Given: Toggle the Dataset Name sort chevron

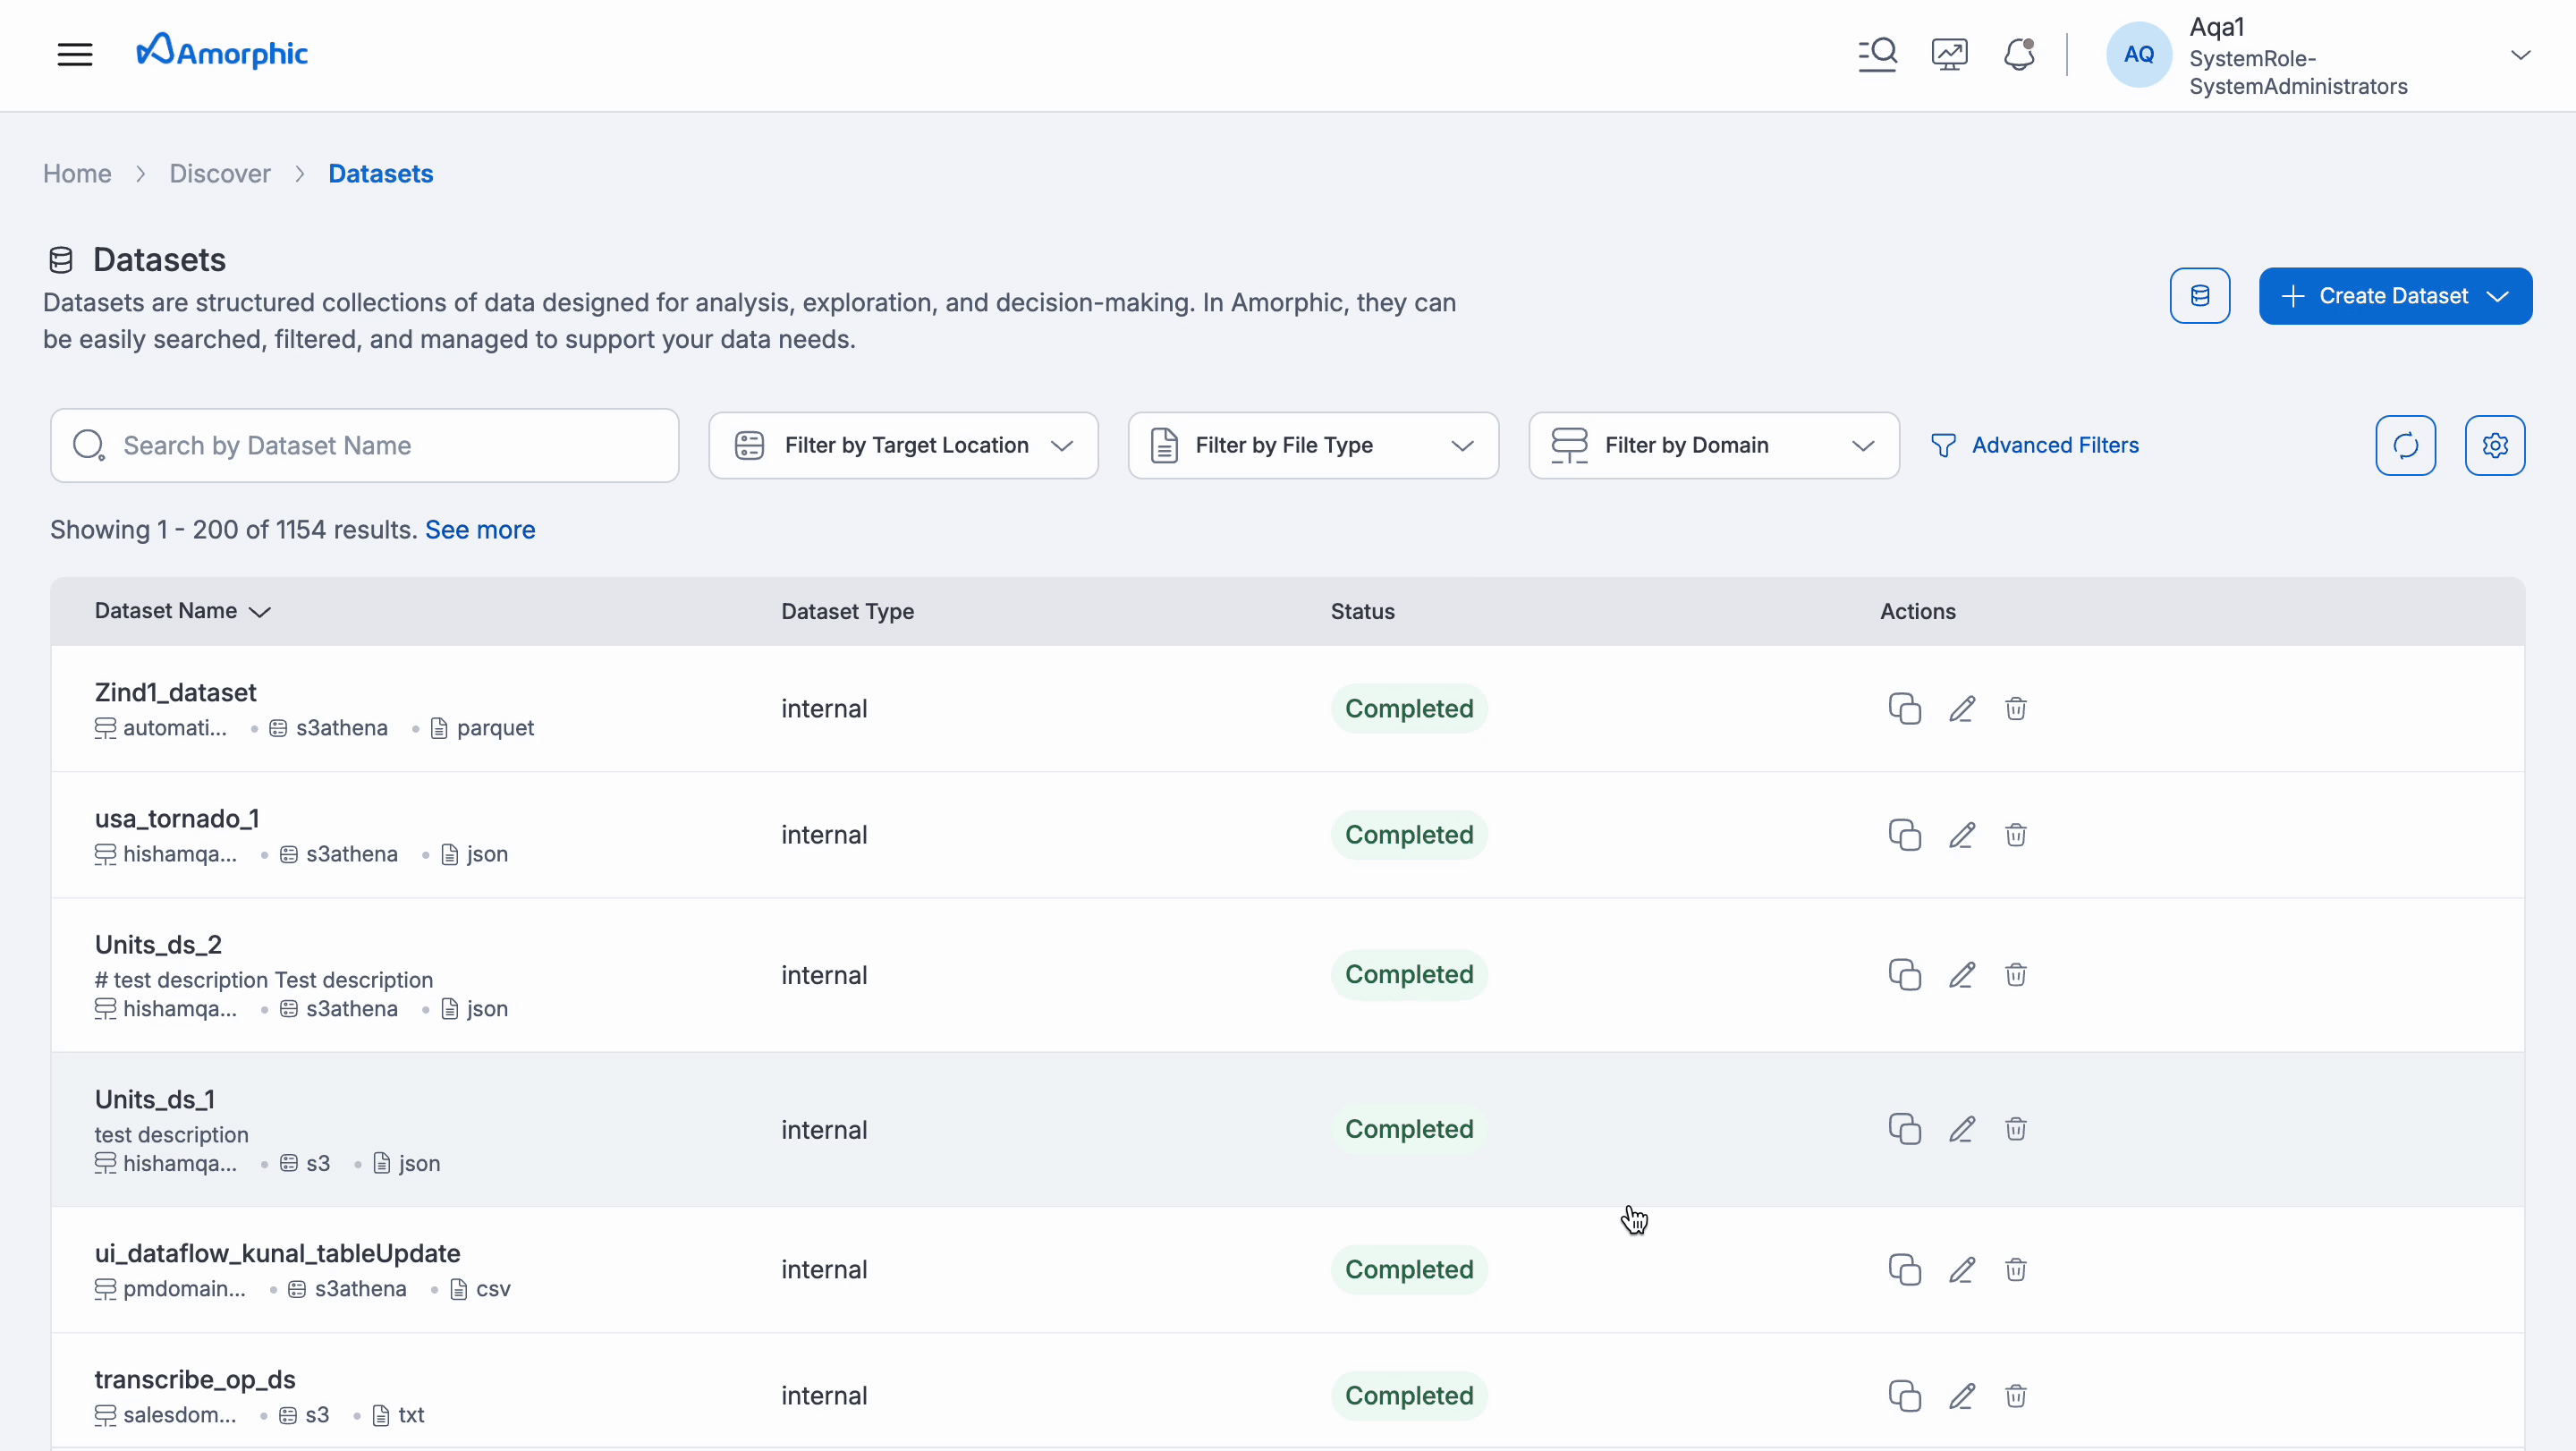Looking at the screenshot, I should (260, 611).
